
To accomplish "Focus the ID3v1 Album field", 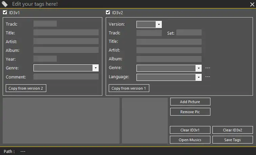I will [66, 50].
